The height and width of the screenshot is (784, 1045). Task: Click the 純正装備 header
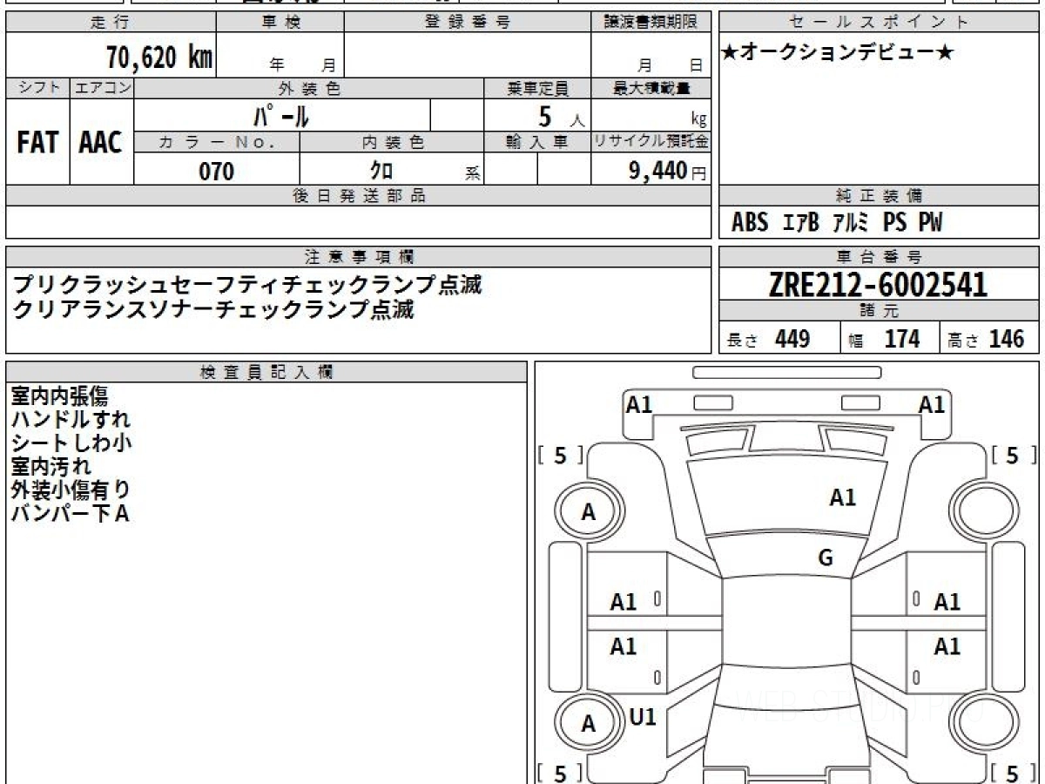[x=880, y=196]
